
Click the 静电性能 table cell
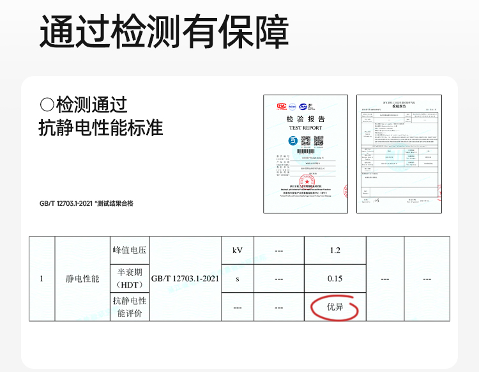(x=82, y=279)
